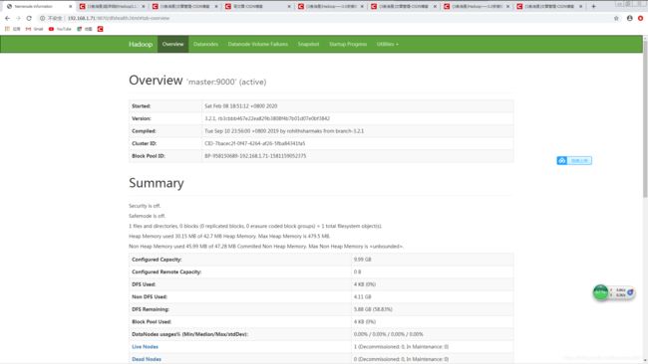Screen dimensions: 648x364
Task: Open the Maps bookmark
Action: point(85,29)
